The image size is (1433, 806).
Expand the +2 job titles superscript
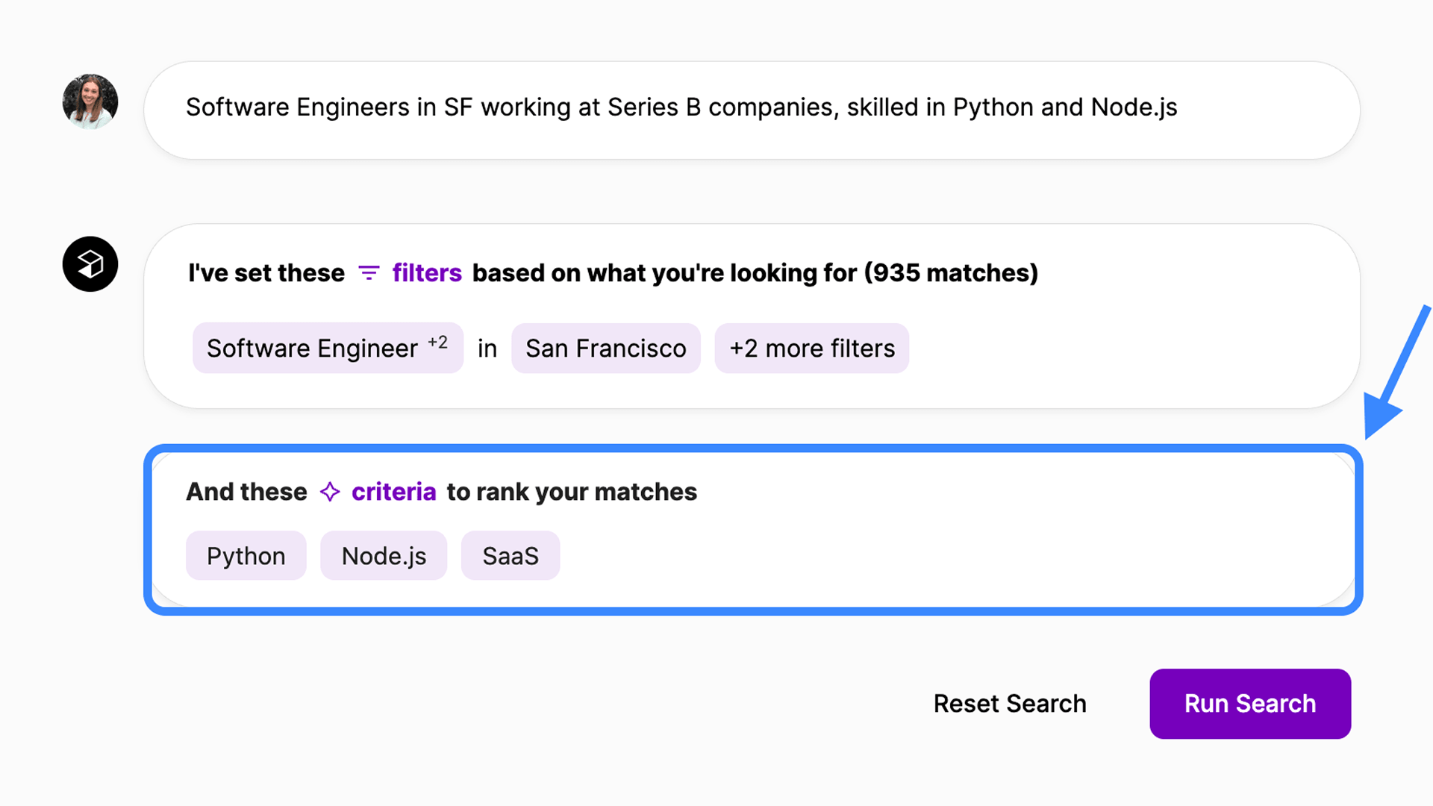point(437,343)
